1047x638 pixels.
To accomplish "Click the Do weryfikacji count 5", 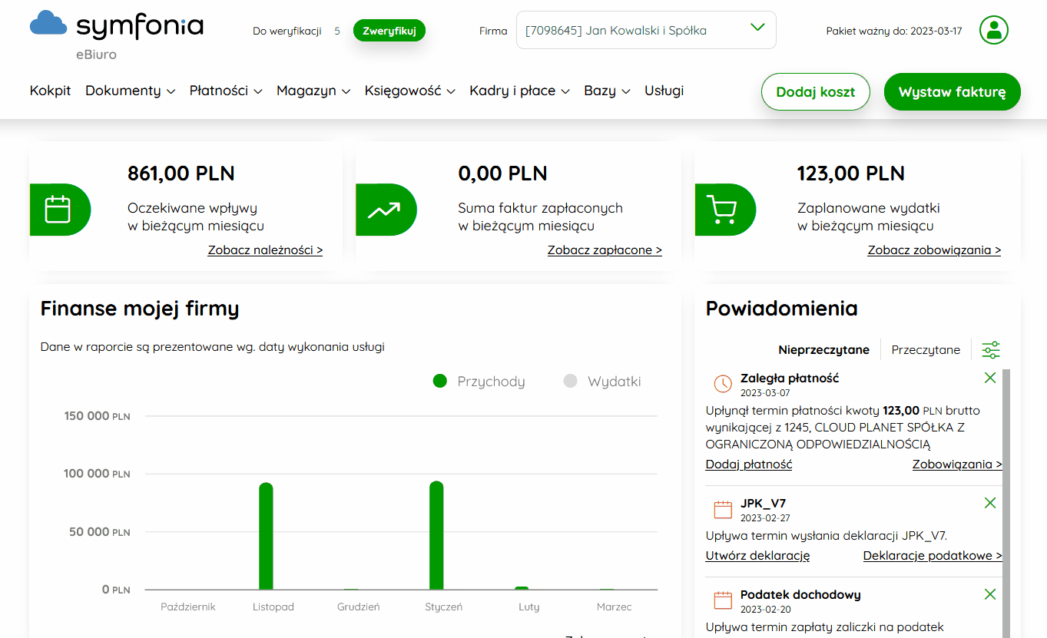I will click(x=337, y=31).
